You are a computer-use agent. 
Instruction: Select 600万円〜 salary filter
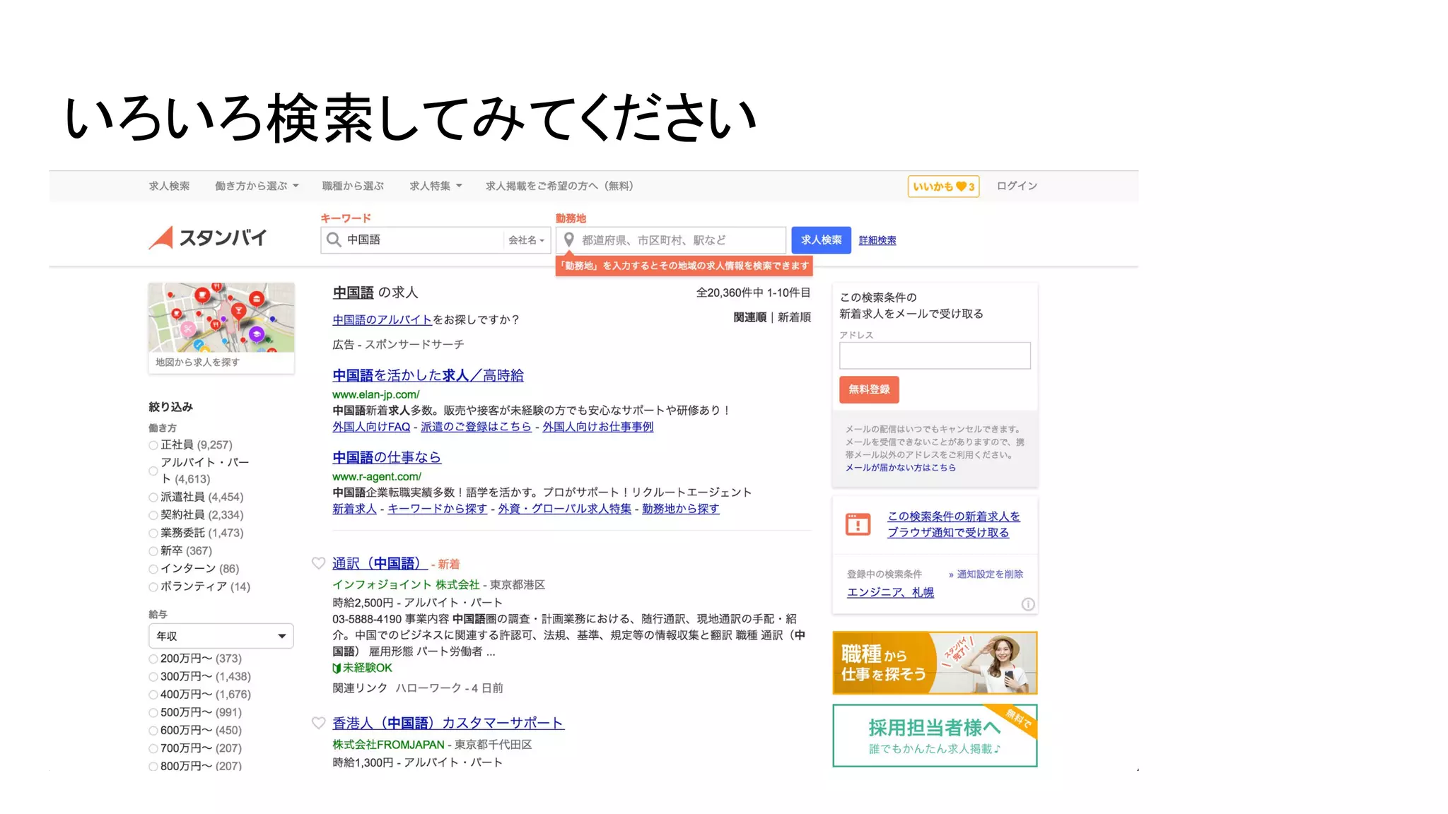click(x=153, y=731)
